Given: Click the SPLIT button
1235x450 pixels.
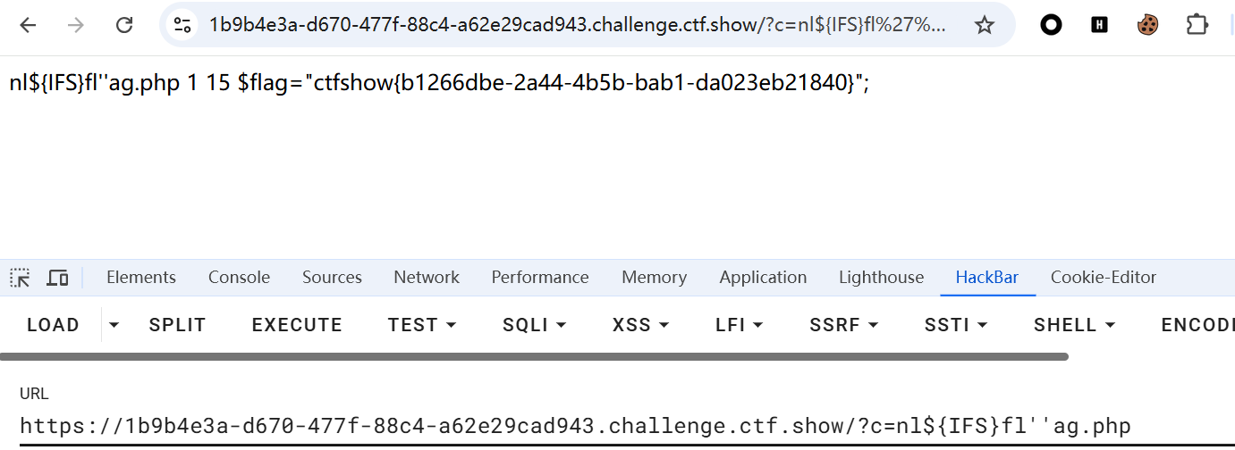Looking at the screenshot, I should tap(177, 325).
